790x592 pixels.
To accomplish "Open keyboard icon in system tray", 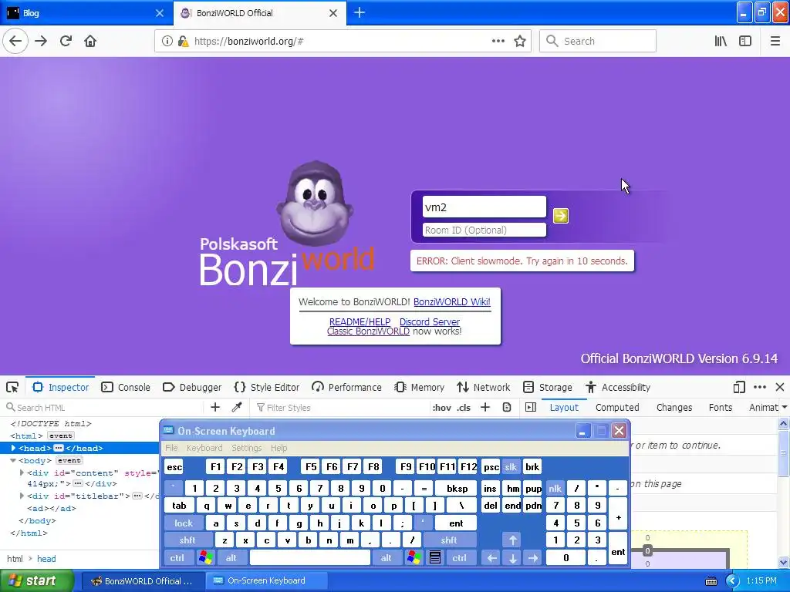I will pyautogui.click(x=711, y=581).
